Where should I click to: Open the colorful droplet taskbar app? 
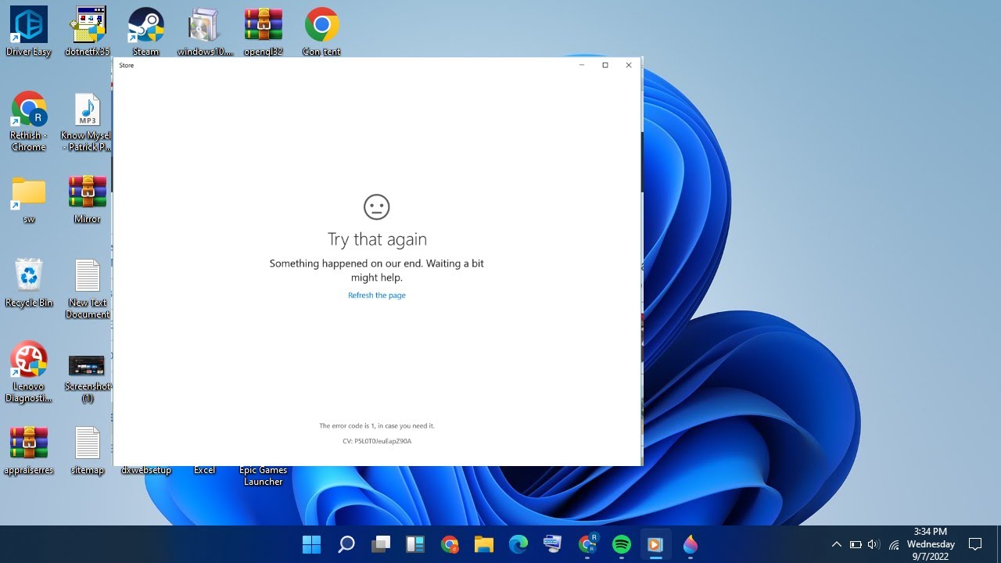point(691,544)
